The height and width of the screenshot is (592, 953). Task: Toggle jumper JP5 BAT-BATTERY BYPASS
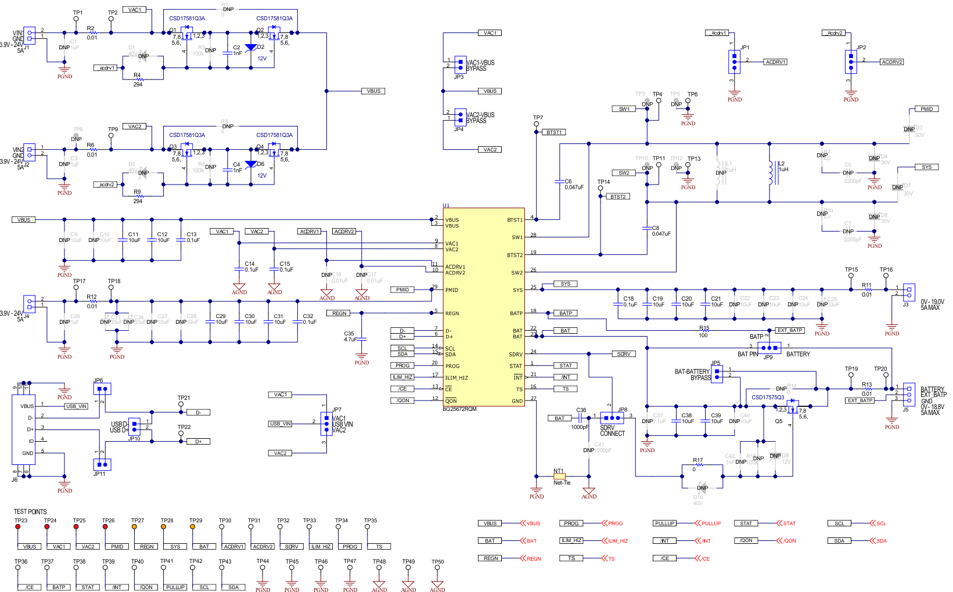716,374
